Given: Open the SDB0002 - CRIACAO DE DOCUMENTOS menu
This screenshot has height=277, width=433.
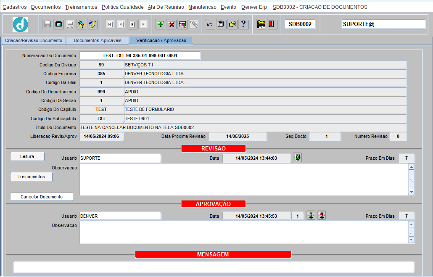Looking at the screenshot, I should [320, 7].
